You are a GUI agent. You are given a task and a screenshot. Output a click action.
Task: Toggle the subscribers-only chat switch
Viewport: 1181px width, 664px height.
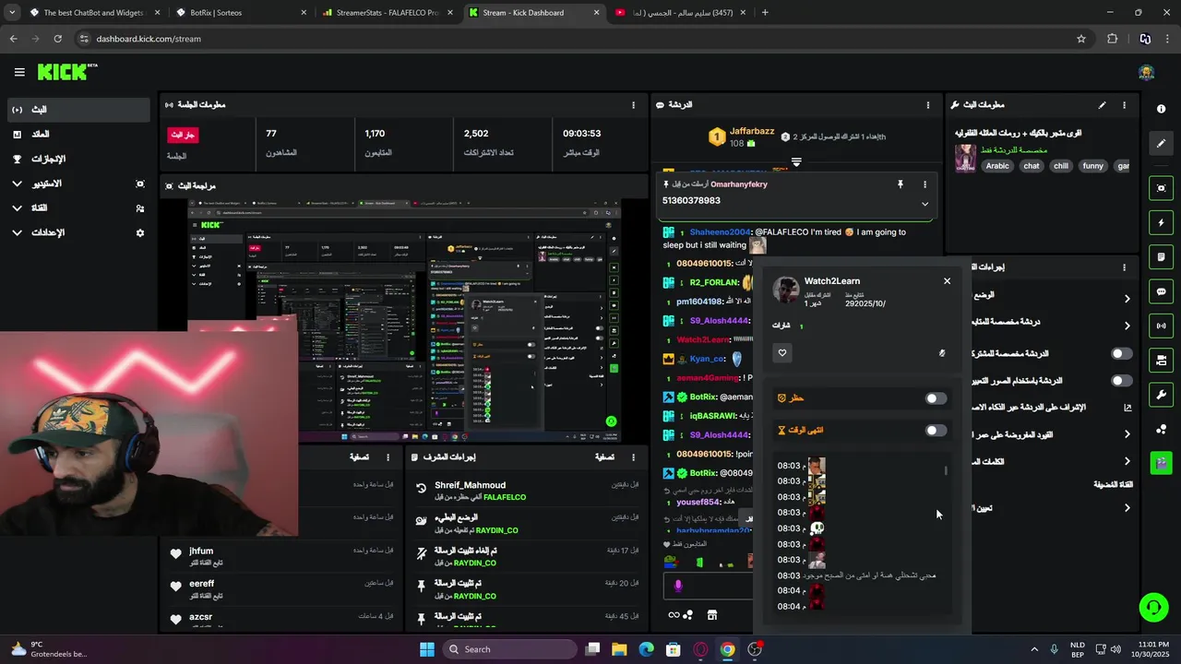coord(1122,353)
